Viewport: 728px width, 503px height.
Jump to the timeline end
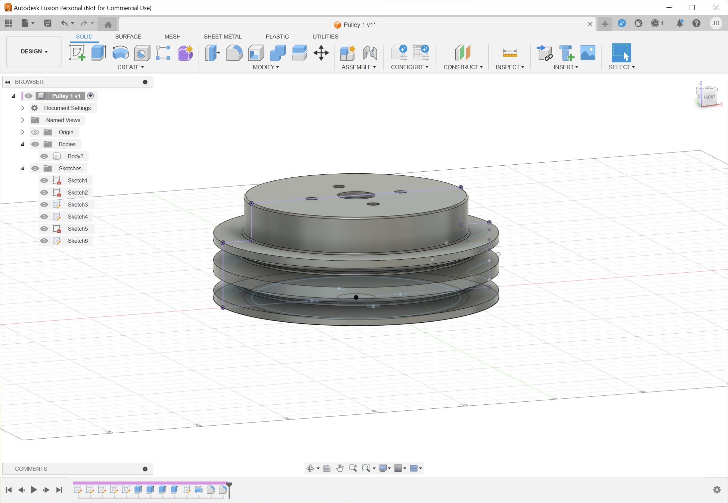[x=59, y=490]
